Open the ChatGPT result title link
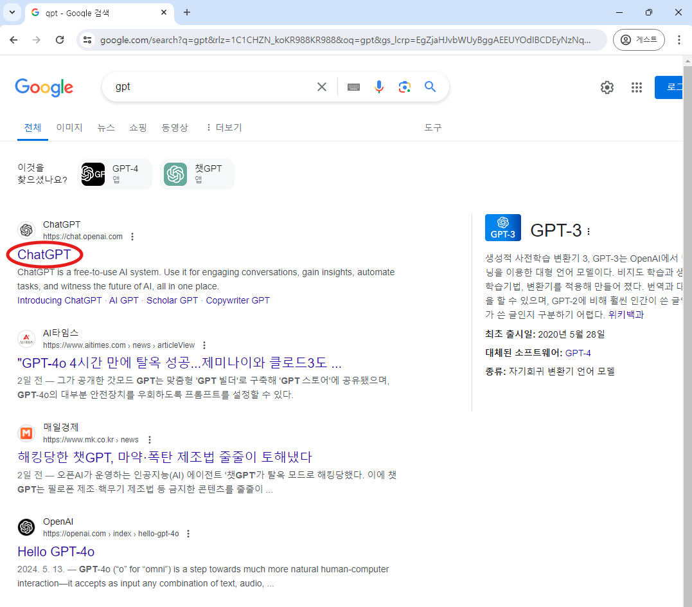This screenshot has width=692, height=607. tap(44, 255)
